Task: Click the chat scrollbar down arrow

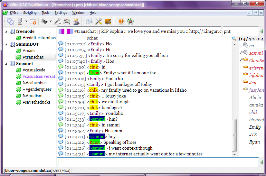Action: 234,154
